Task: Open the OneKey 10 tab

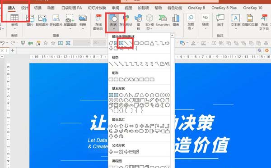Action: click(252, 8)
